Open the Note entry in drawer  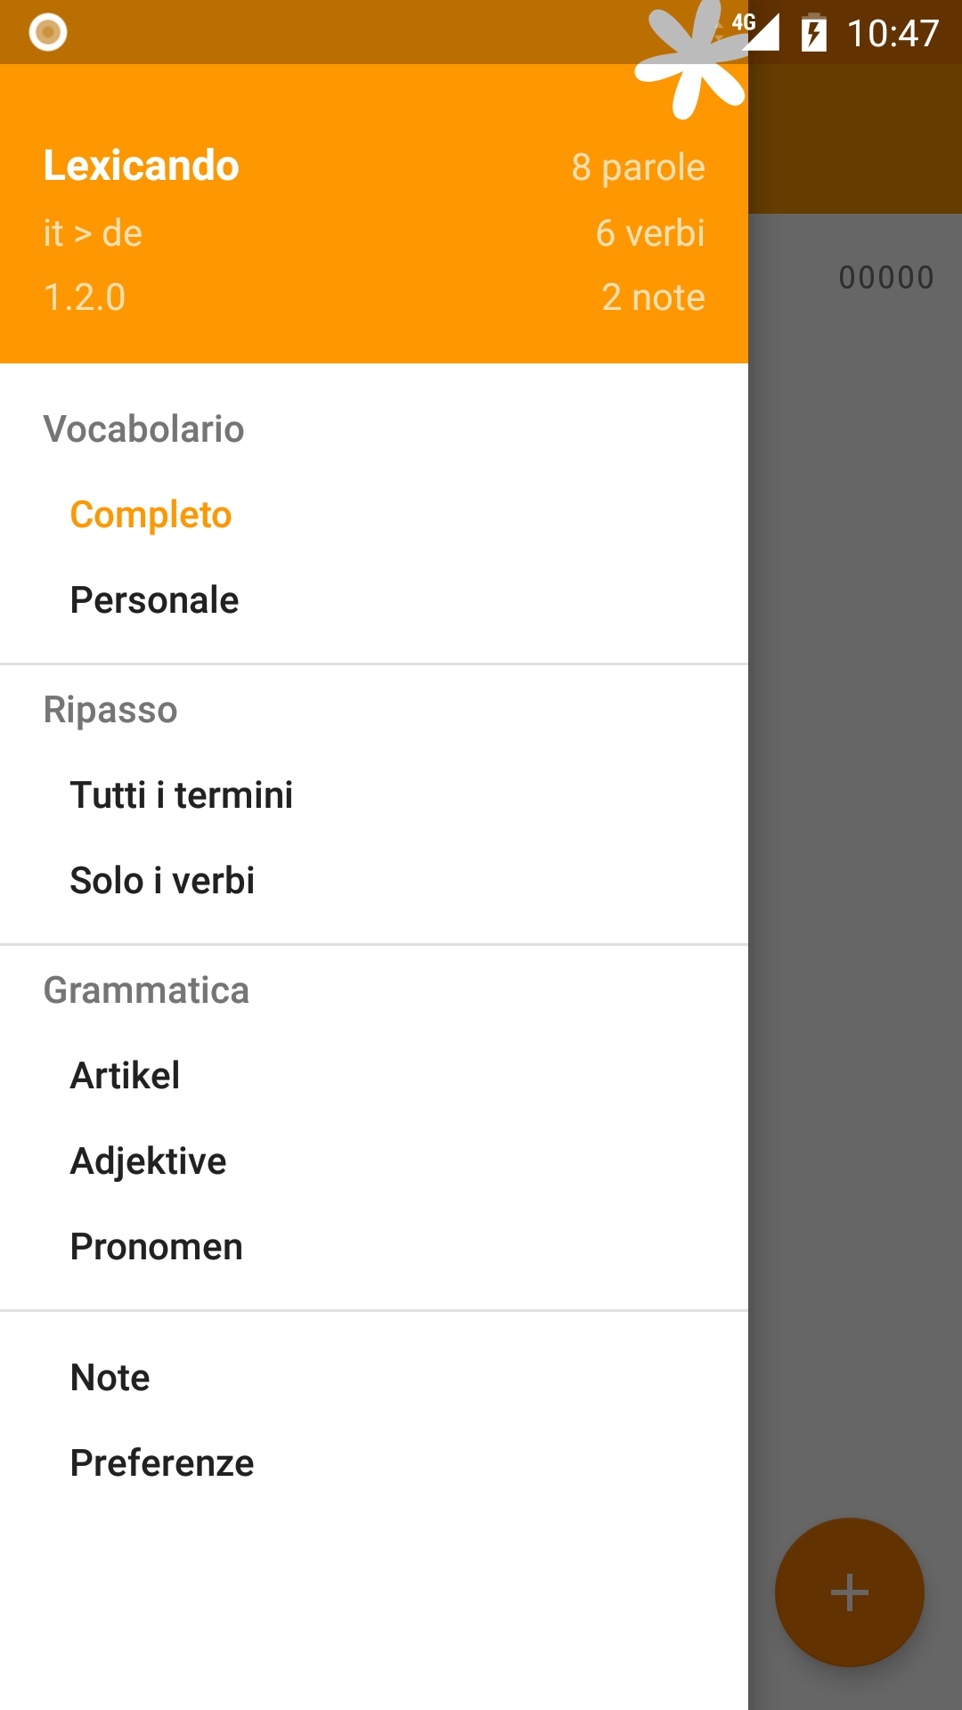pos(110,1378)
